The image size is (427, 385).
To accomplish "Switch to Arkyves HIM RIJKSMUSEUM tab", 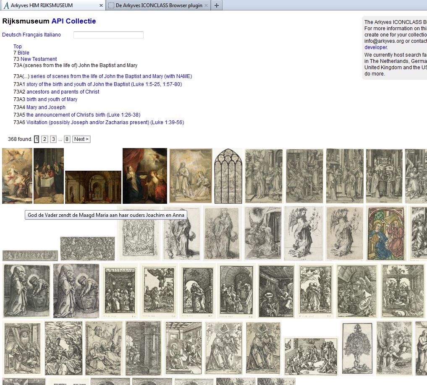I will pos(53,5).
